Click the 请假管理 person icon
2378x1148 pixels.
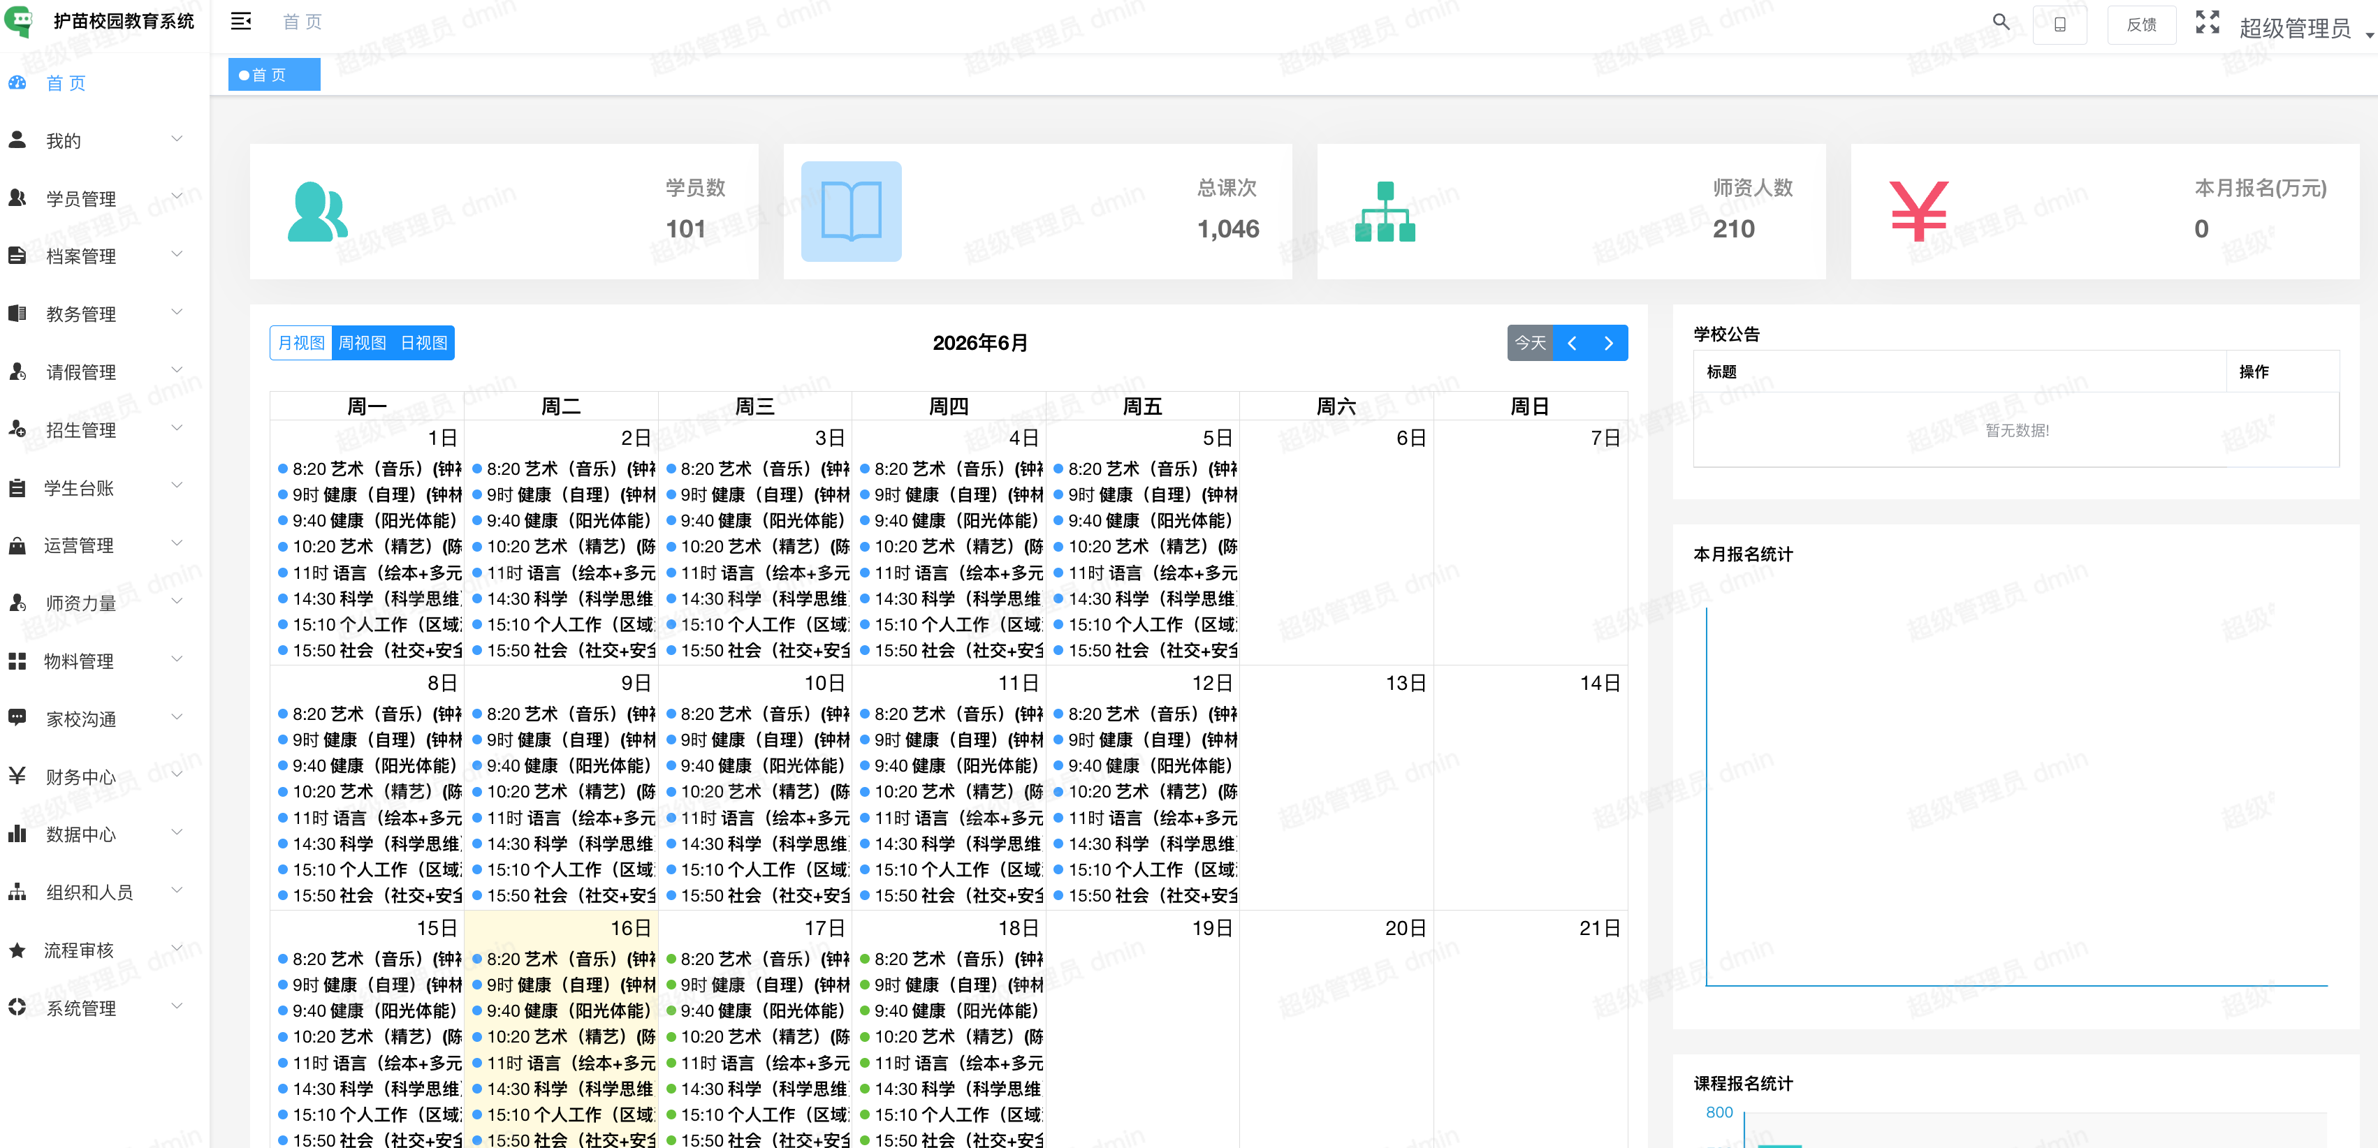tap(17, 371)
